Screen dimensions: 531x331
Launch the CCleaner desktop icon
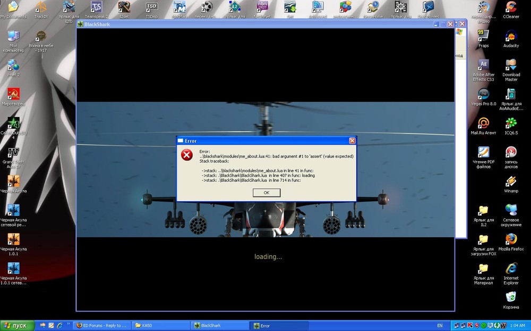tap(511, 10)
